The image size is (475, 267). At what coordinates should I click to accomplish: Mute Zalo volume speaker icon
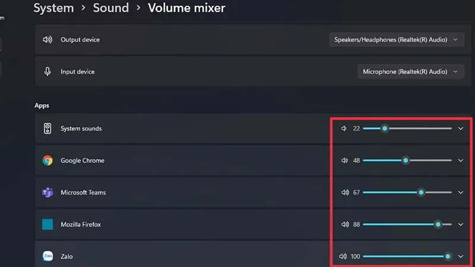pos(343,256)
